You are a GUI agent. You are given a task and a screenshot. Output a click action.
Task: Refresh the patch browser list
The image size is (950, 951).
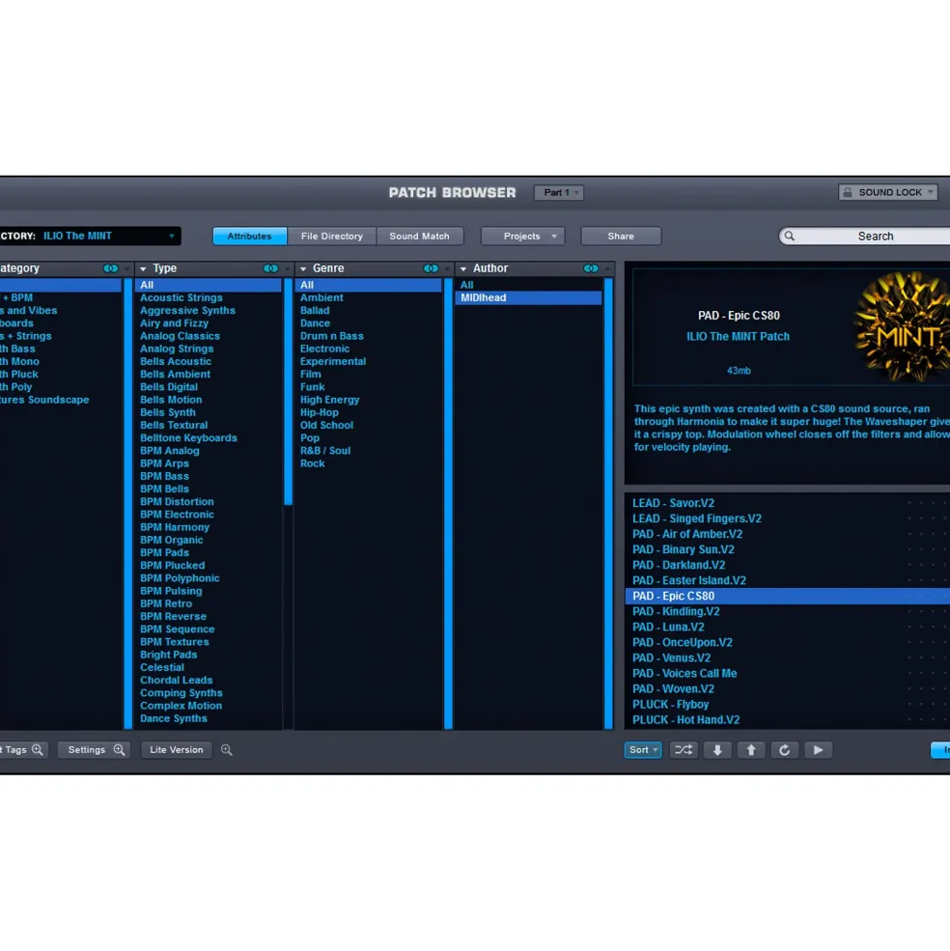784,749
